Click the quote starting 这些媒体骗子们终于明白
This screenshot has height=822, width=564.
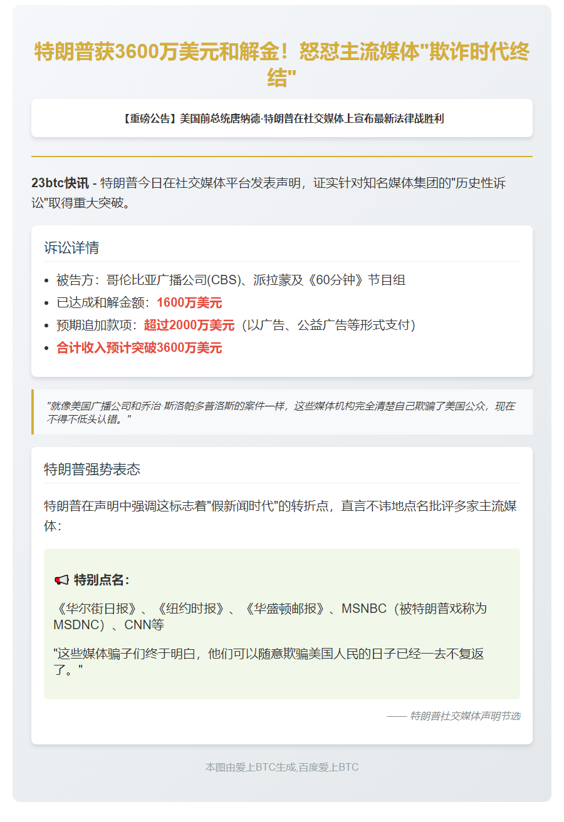pyautogui.click(x=269, y=662)
